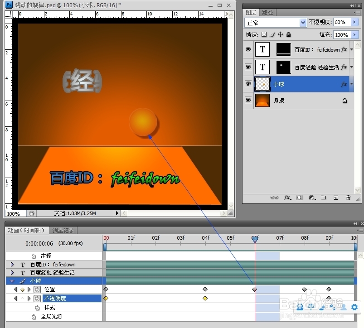364x328 pixels.
Task: Hide the 百度ID feifeidown layer
Action: 248,49
